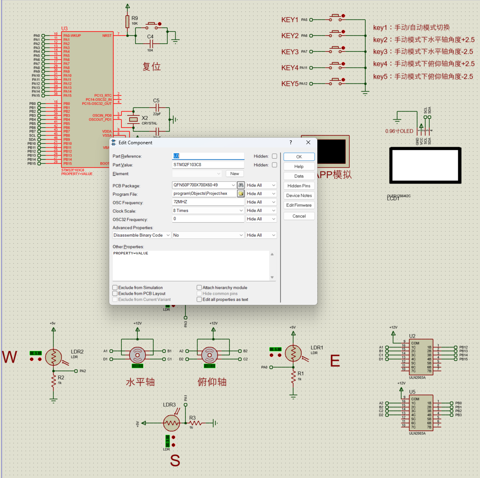Toggle Hidden checkbox for Part Value

[x=274, y=165]
